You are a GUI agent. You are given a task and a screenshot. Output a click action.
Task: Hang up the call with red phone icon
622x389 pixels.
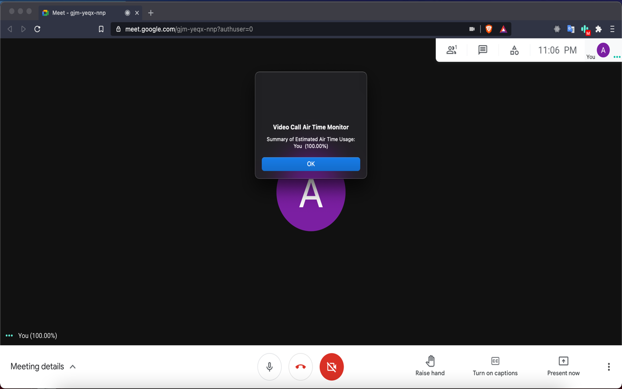tap(300, 367)
